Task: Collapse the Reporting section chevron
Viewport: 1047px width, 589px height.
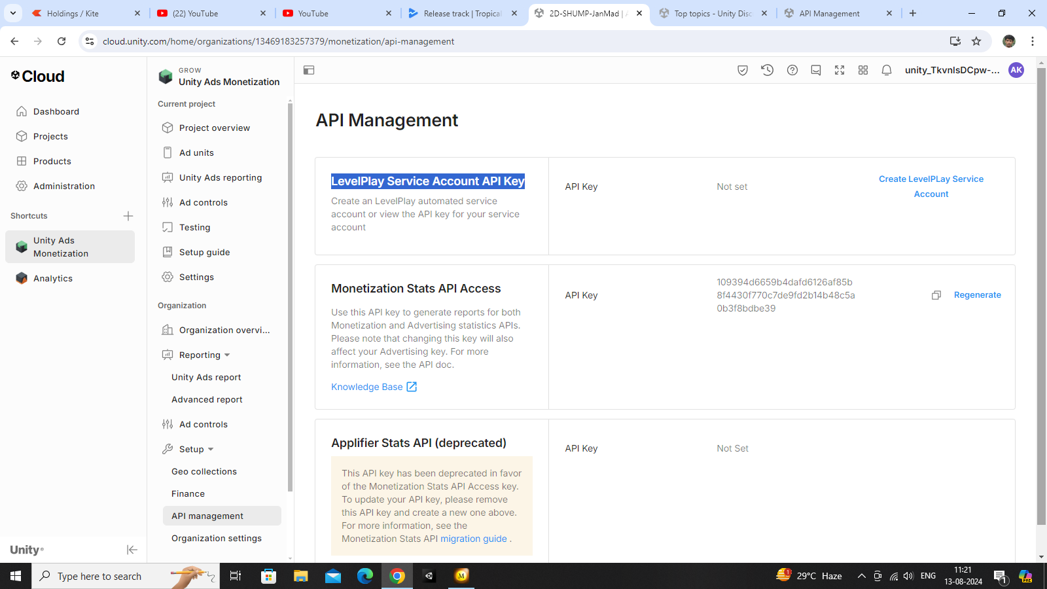Action: click(x=226, y=355)
